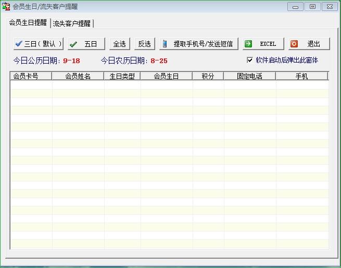Sort by 会员卡号 column header
This screenshot has height=268, width=341.
(31, 76)
